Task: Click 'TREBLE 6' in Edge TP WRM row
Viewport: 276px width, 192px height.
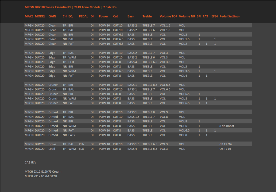Action: click(x=149, y=58)
